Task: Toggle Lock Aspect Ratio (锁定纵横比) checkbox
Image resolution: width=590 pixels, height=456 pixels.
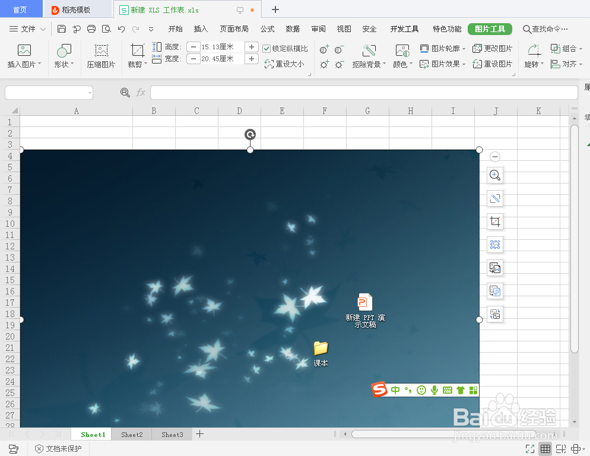Action: pos(267,49)
